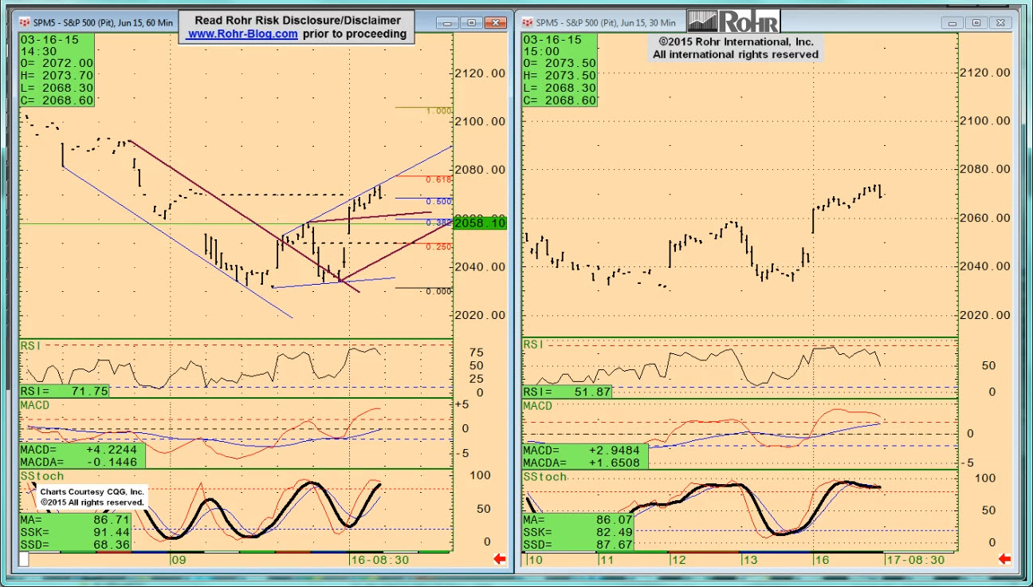Click red arrow at left chart bottom
The height and width of the screenshot is (587, 1033).
point(500,559)
